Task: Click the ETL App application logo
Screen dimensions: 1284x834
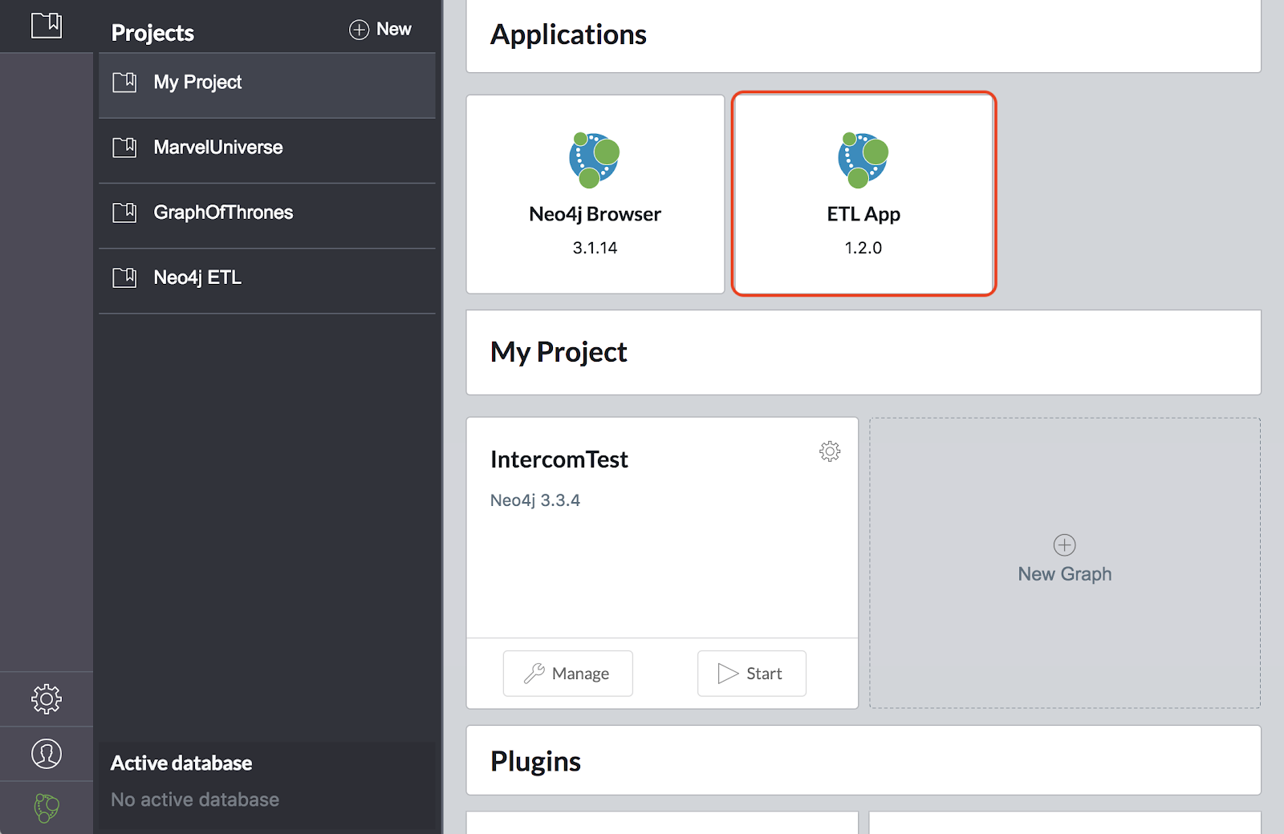Action: point(863,160)
